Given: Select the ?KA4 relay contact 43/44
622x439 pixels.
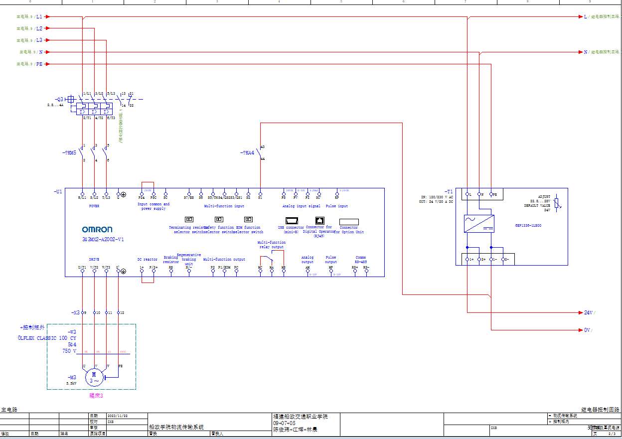Looking at the screenshot, I should point(259,152).
